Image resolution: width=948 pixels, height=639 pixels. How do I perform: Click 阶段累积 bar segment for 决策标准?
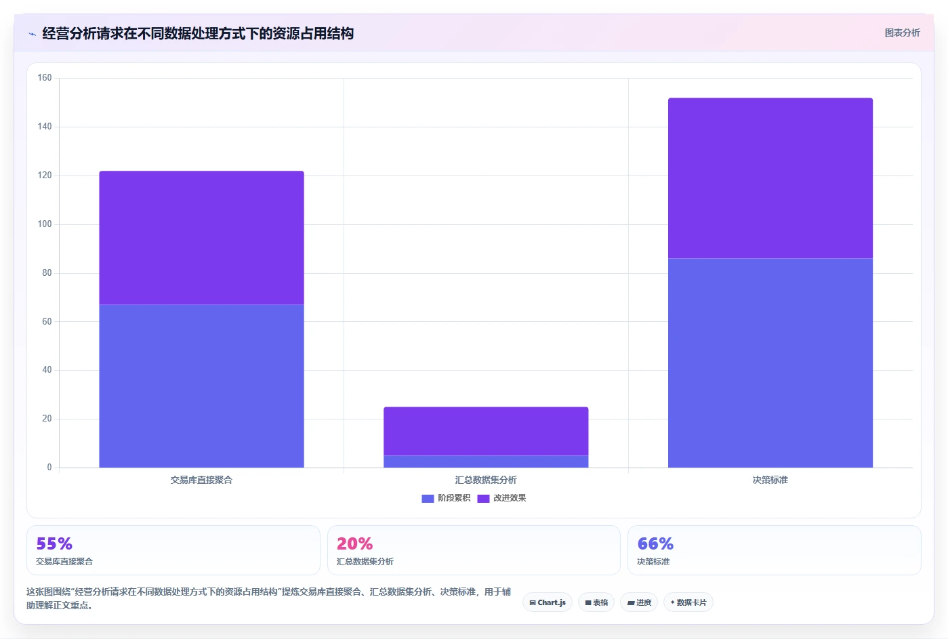click(x=770, y=363)
